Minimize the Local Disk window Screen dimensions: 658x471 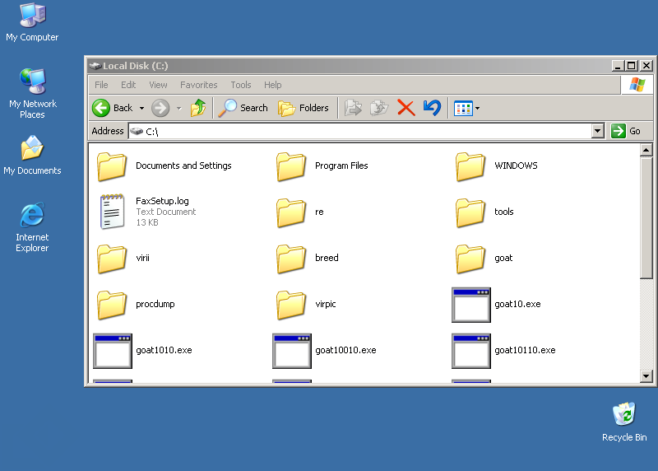point(618,66)
